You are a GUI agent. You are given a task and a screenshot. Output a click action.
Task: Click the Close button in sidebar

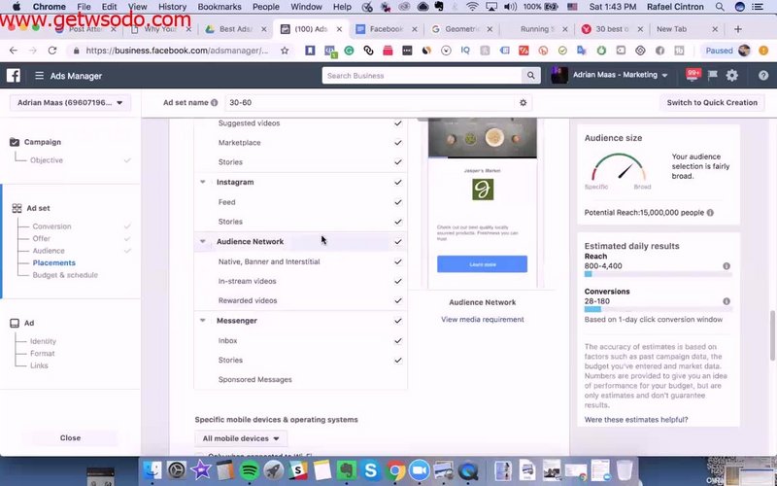[70, 438]
